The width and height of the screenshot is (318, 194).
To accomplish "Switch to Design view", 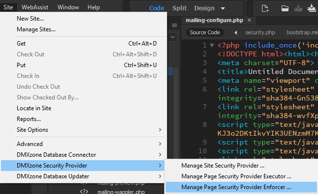I will tap(204, 8).
